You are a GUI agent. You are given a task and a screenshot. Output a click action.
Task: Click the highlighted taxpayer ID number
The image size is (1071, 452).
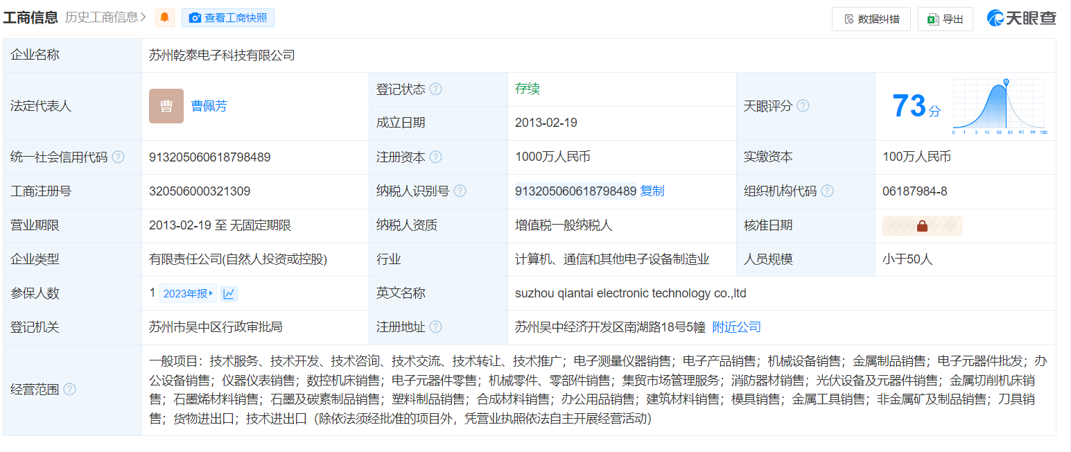pyautogui.click(x=576, y=191)
